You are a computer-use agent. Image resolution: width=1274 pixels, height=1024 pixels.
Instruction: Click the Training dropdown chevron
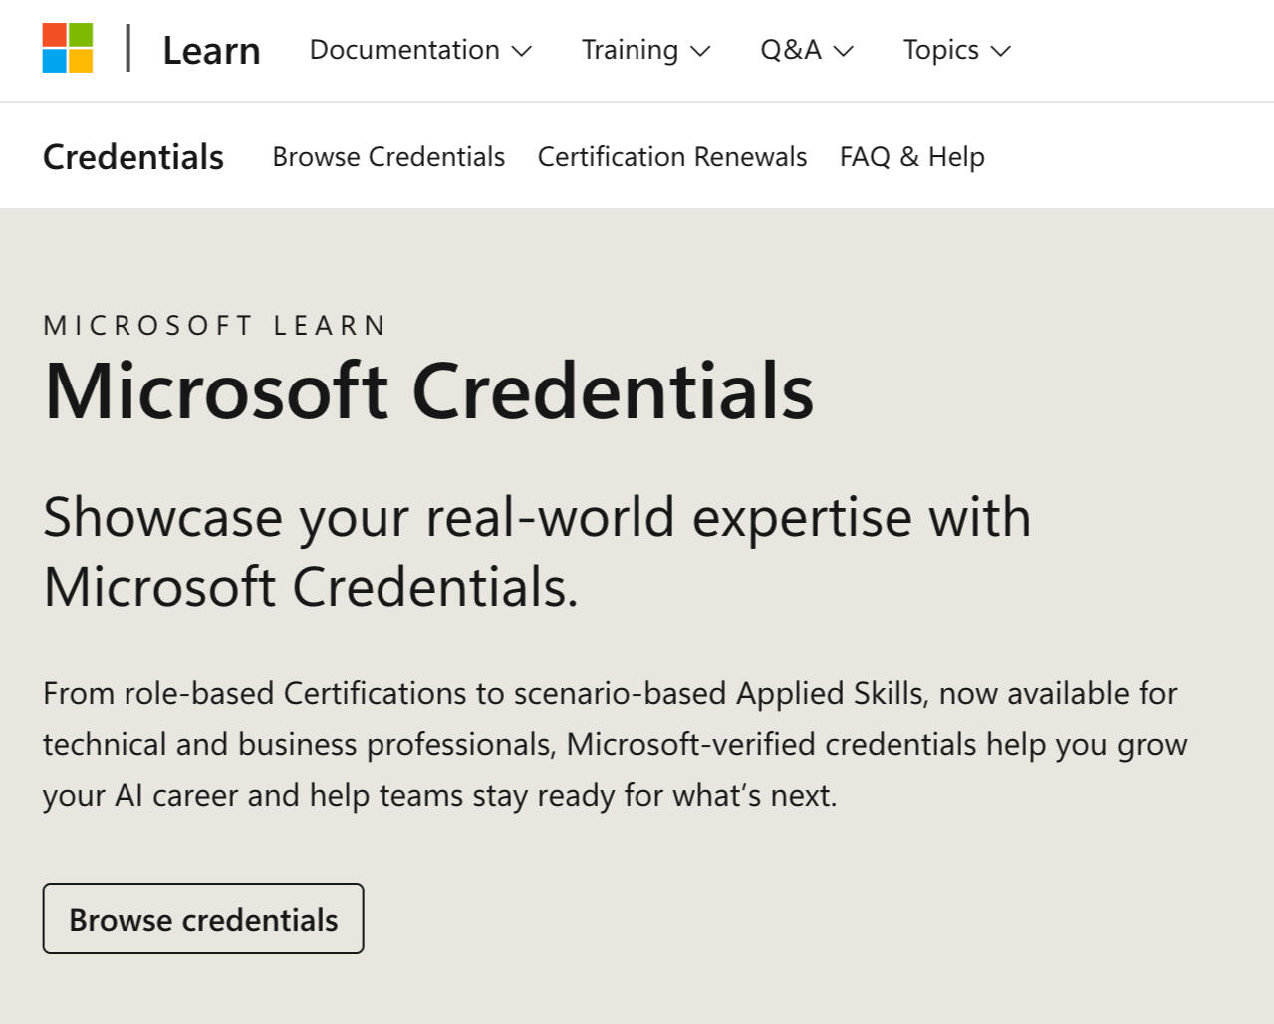pyautogui.click(x=701, y=51)
